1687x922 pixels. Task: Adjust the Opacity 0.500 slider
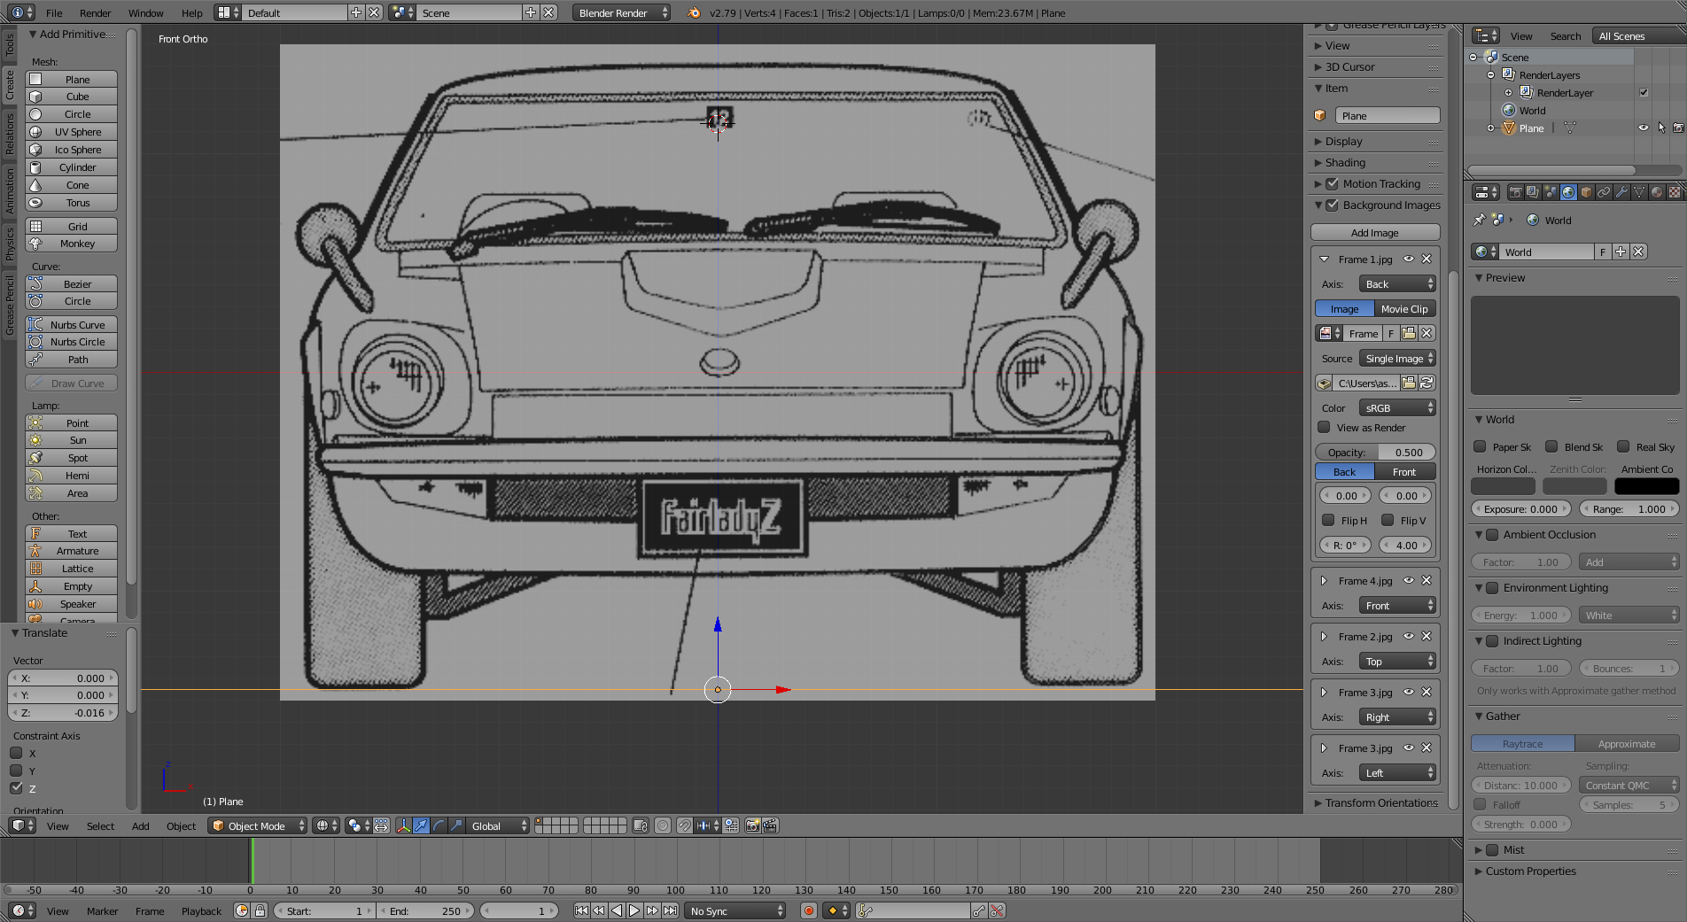click(x=1375, y=452)
